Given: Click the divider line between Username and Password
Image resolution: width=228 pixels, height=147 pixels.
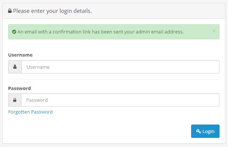Looking at the screenshot, I should pos(114,79).
